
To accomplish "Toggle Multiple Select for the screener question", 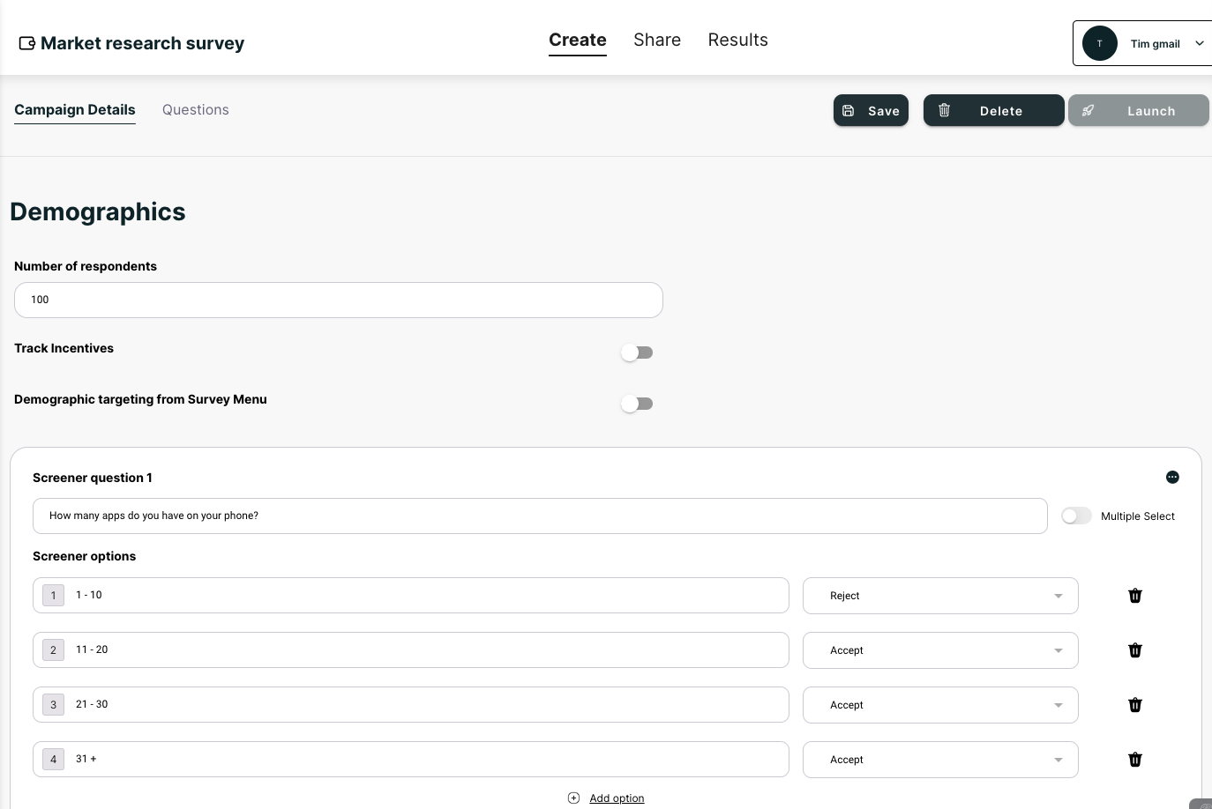I will (1076, 516).
